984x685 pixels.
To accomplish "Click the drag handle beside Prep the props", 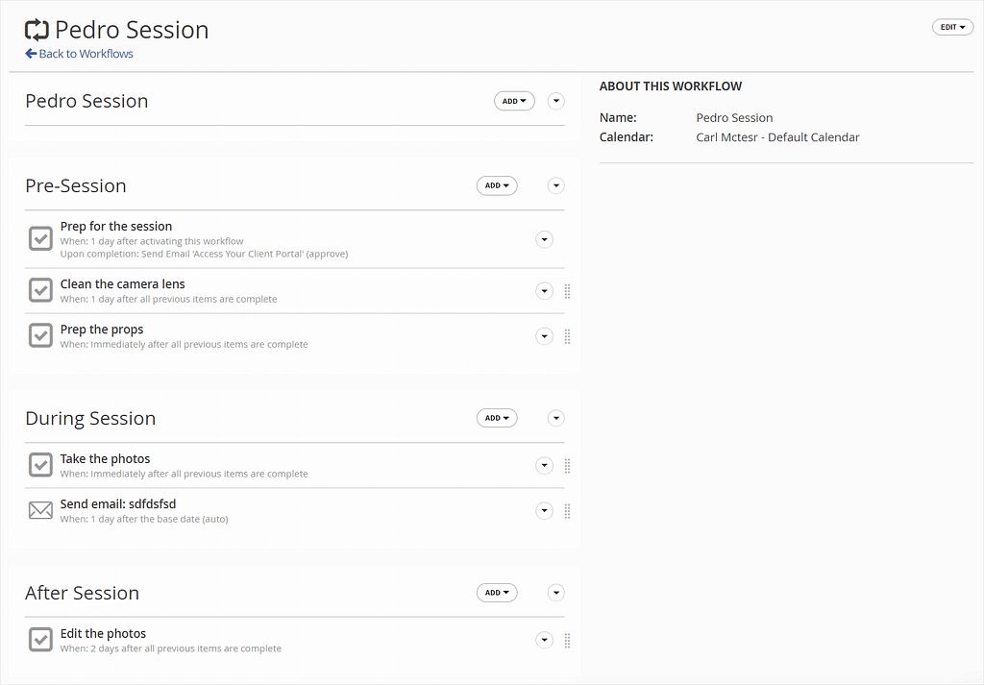I will click(567, 336).
